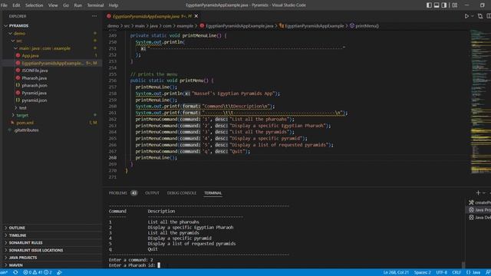Open JSONFile.java file
The image size is (491, 276).
coord(35,71)
